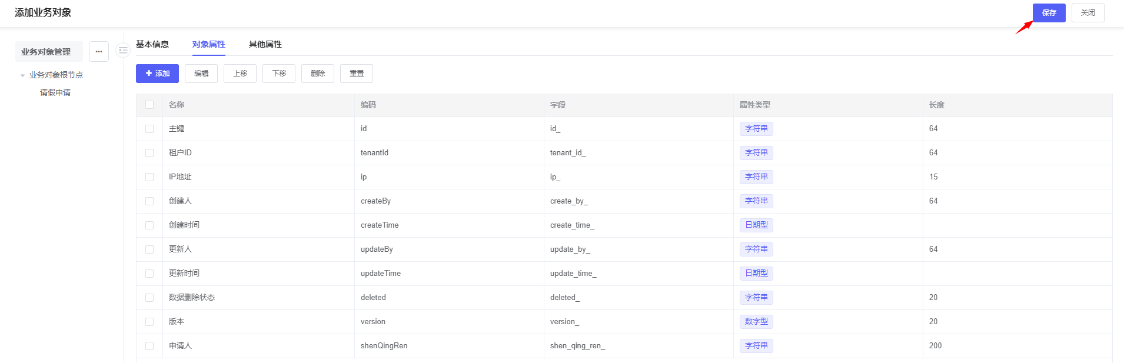Switch to the 其他属性 tab

click(x=265, y=44)
